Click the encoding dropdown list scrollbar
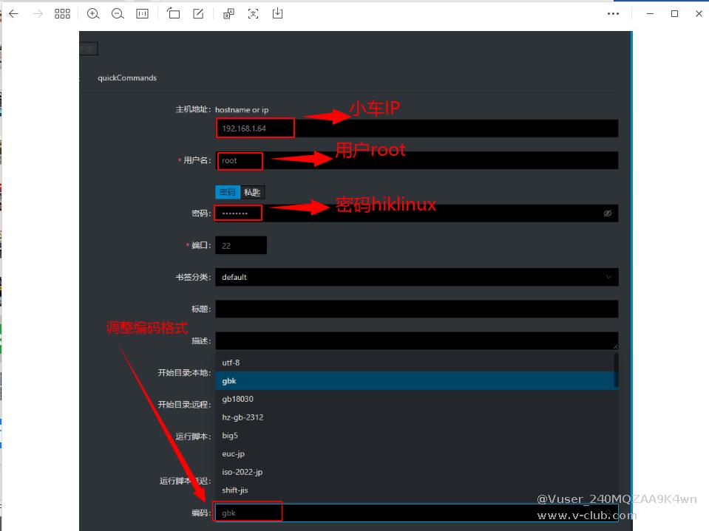709x531 pixels. [616, 371]
